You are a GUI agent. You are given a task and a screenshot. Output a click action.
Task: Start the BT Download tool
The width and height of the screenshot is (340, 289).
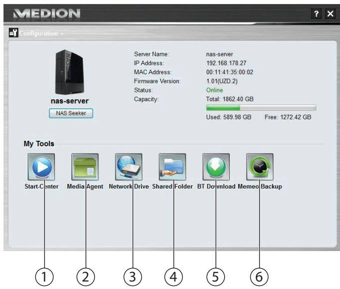[x=216, y=167]
